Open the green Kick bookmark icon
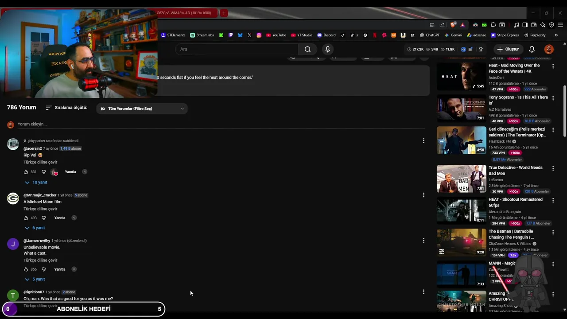The height and width of the screenshot is (319, 567). coord(221,35)
